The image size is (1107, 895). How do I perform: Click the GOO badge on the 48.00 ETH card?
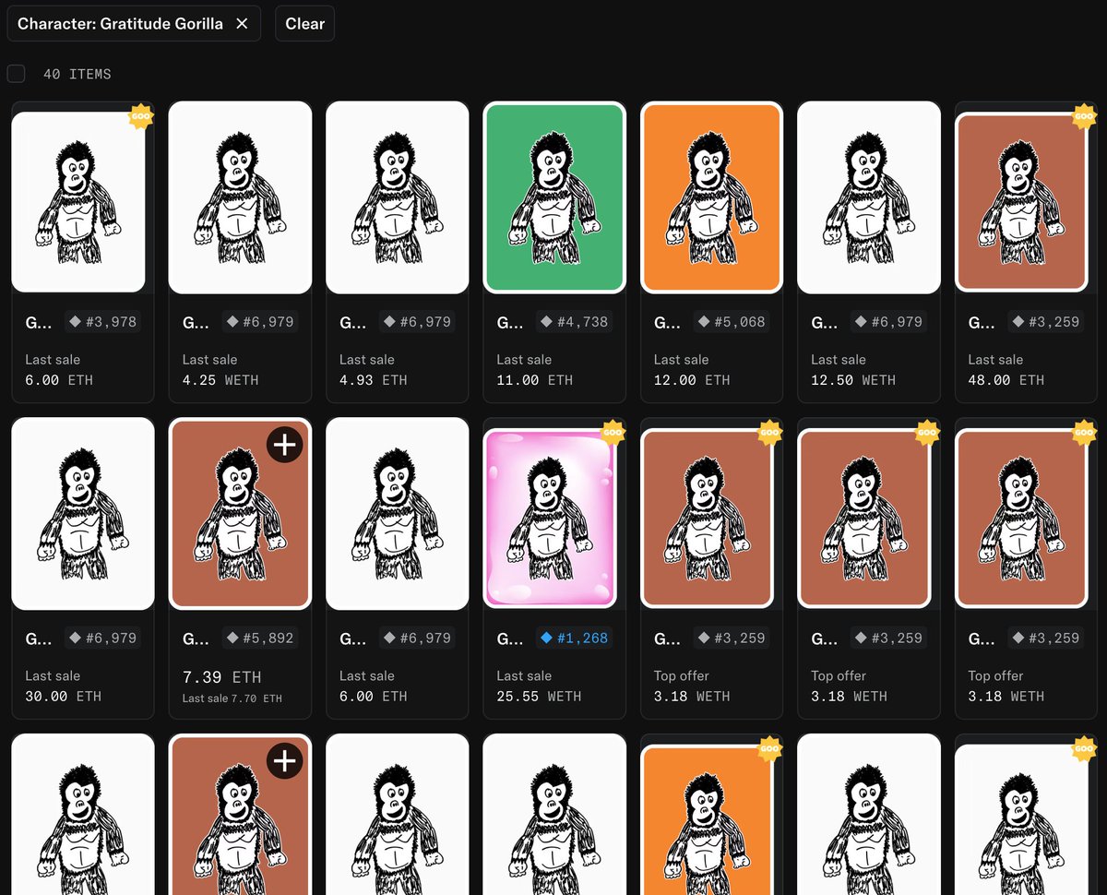[1084, 116]
